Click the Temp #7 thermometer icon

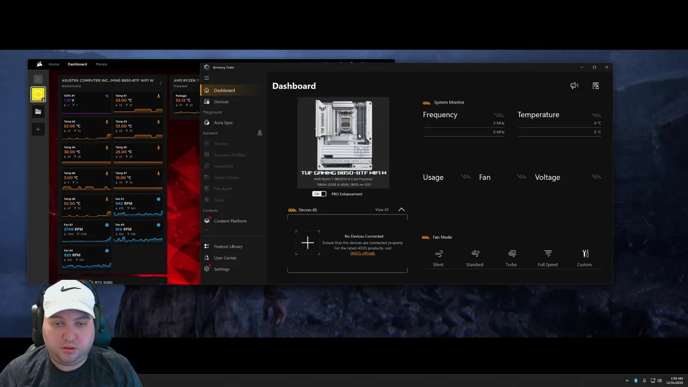[159, 173]
